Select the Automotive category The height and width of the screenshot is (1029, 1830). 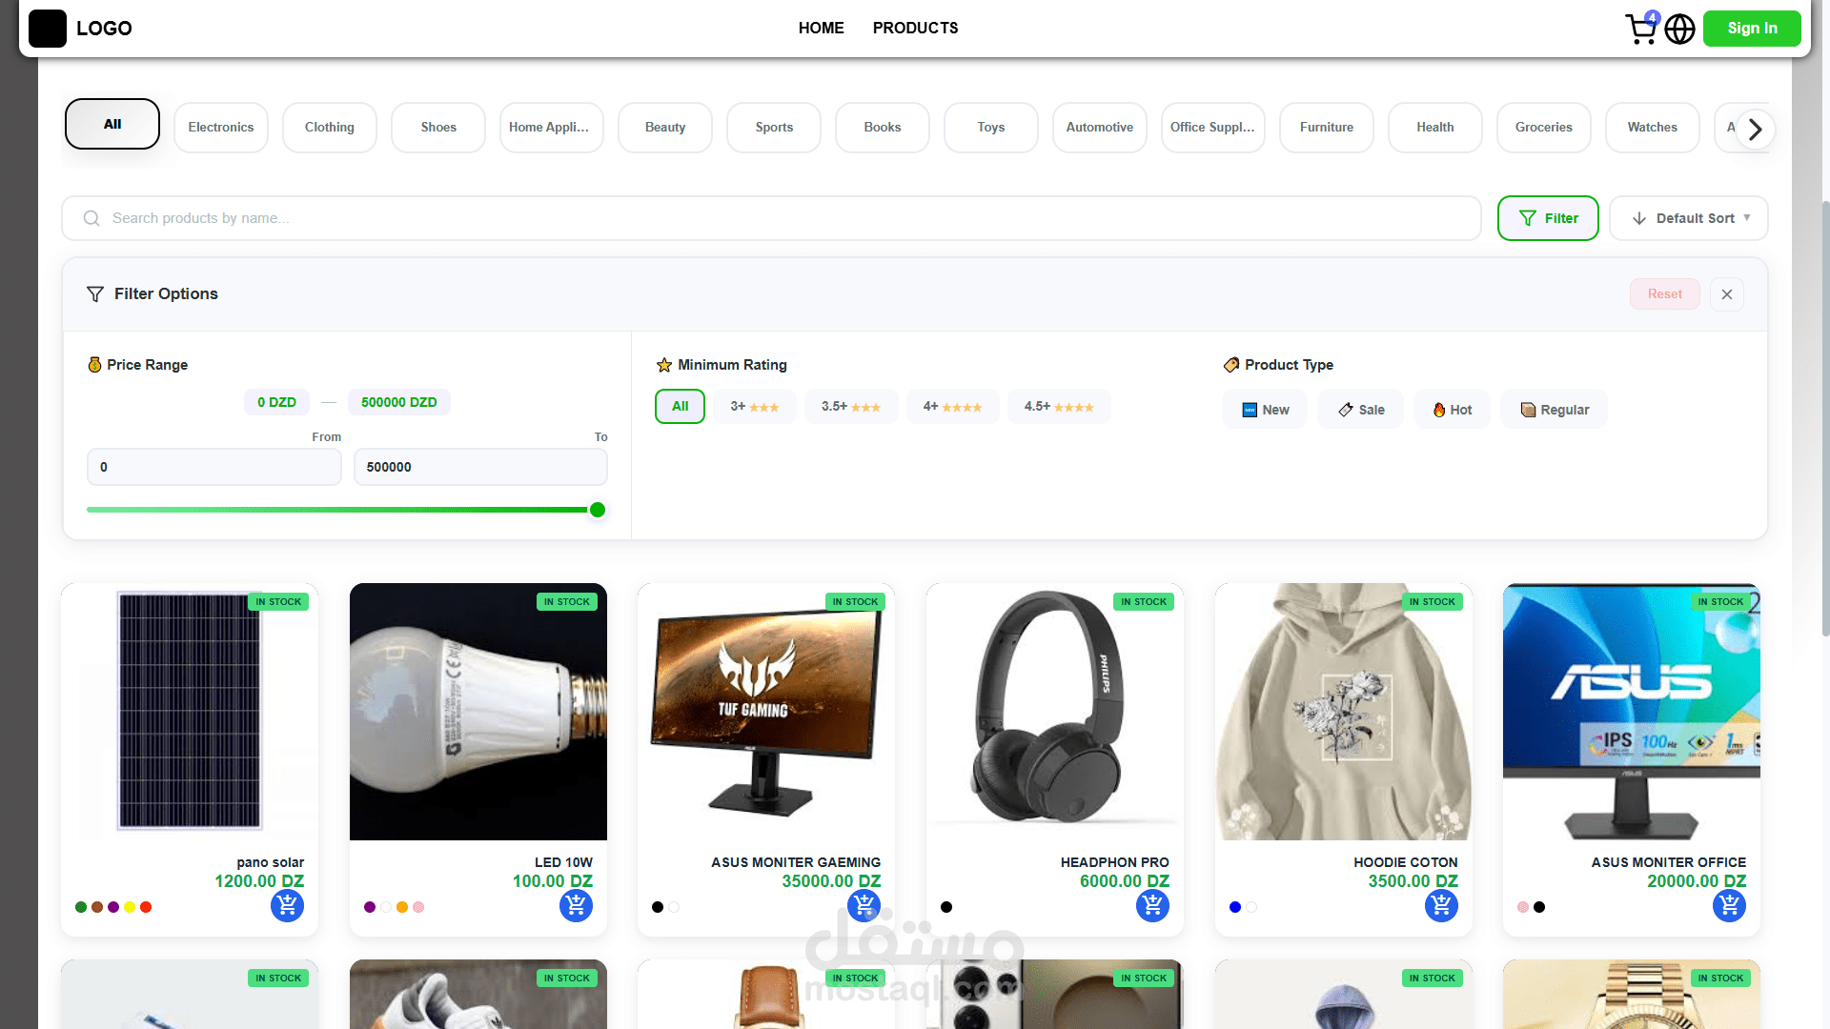(x=1100, y=128)
